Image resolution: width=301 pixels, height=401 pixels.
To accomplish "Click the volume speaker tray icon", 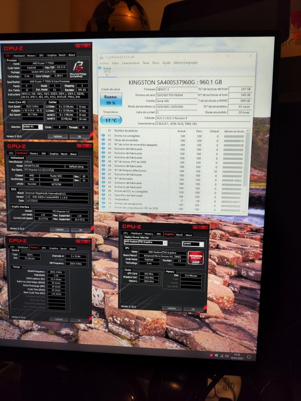I will [227, 356].
